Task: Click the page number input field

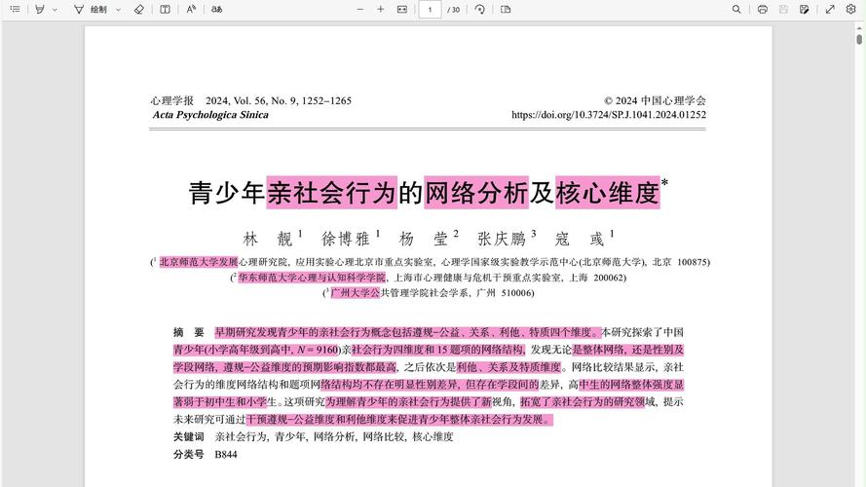Action: click(x=430, y=10)
